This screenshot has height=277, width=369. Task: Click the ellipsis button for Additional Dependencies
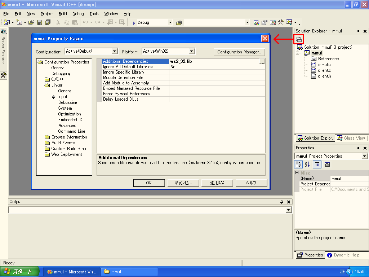click(x=262, y=61)
